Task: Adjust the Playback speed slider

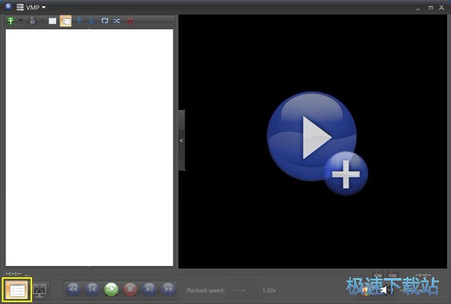Action: [243, 291]
